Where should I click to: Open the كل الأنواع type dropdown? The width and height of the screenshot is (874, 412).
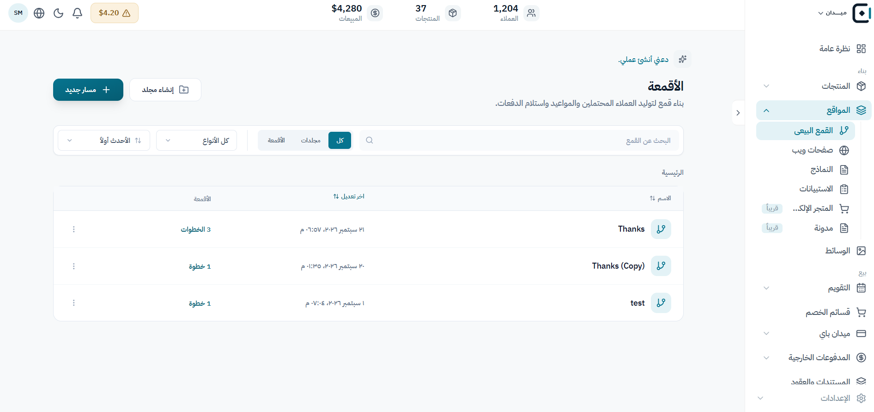tap(197, 141)
